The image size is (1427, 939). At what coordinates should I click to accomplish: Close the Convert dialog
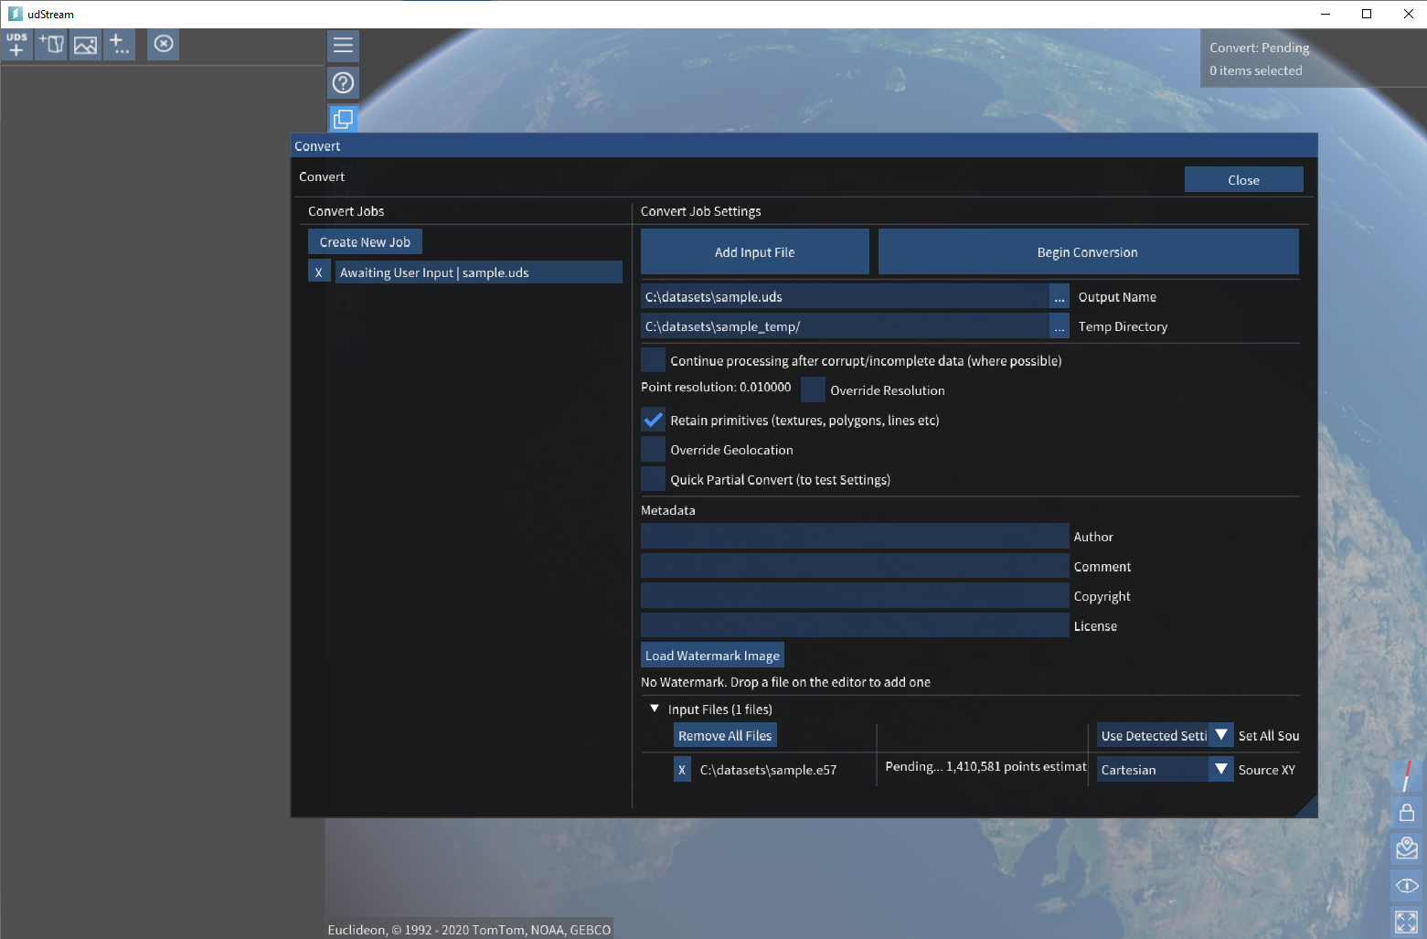coord(1244,180)
